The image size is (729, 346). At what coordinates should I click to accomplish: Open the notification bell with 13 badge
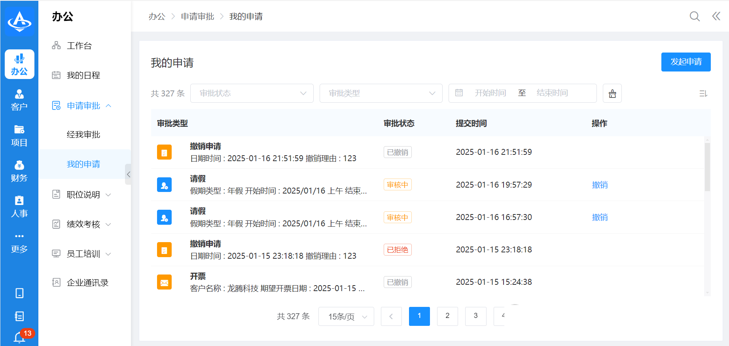19,337
